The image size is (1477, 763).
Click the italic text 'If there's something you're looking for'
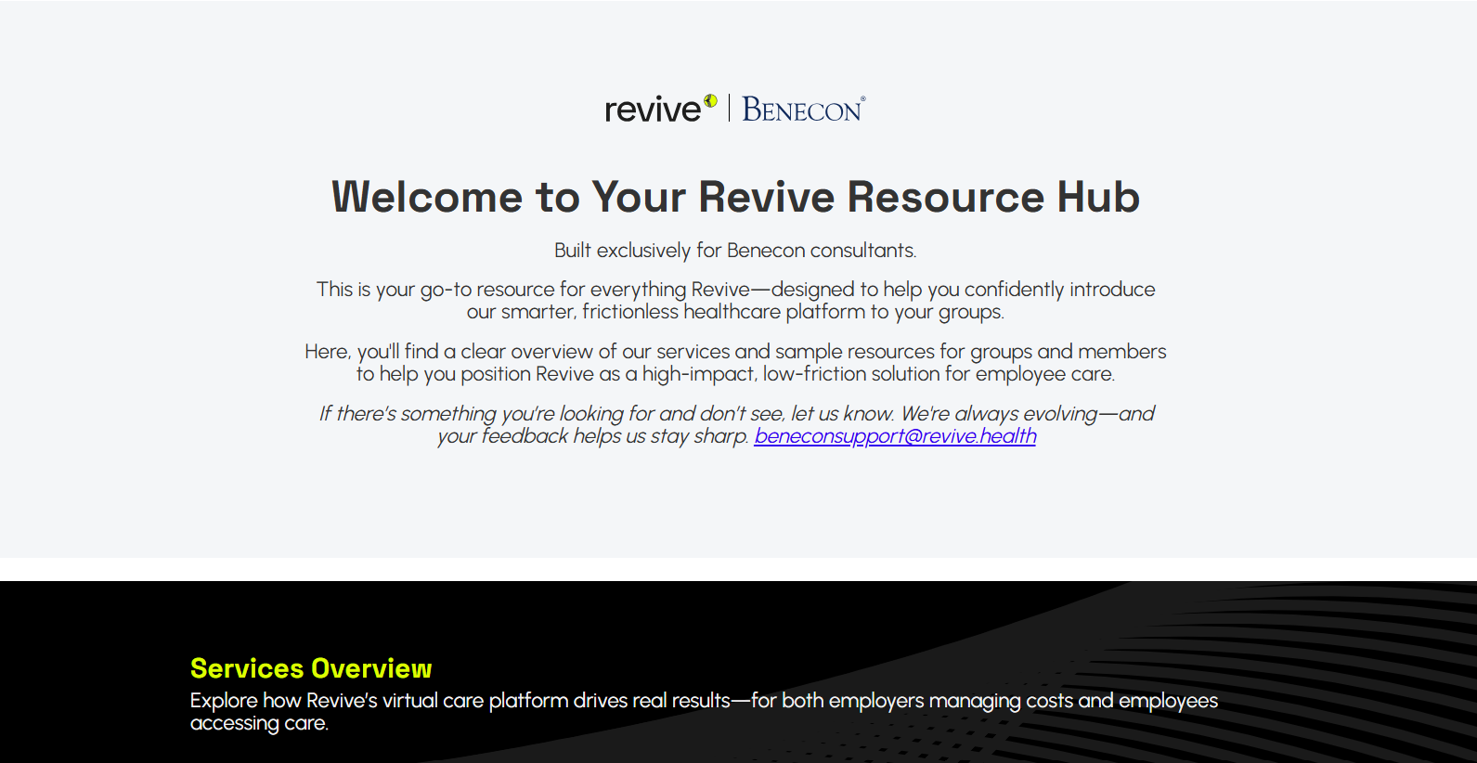click(x=737, y=425)
